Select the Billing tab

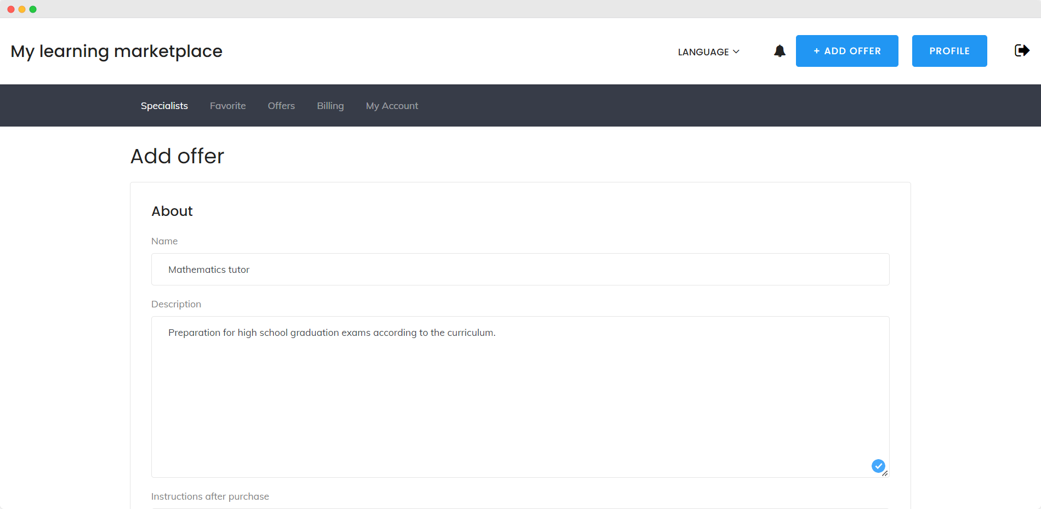(331, 106)
